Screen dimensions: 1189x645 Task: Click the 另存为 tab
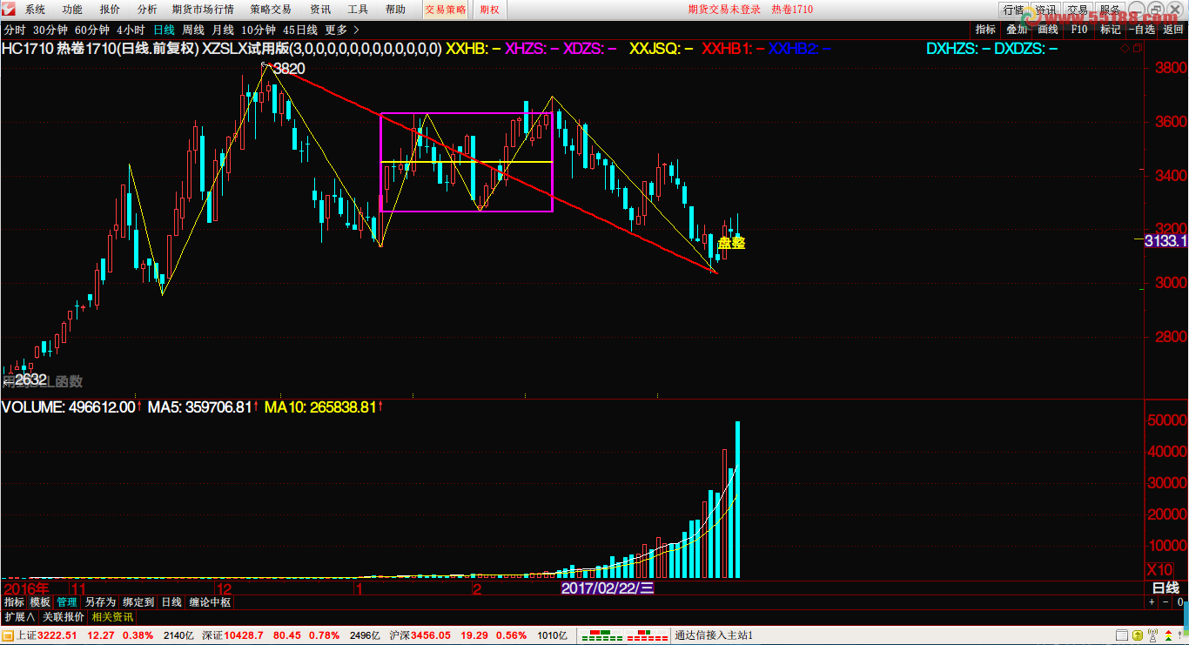click(100, 601)
